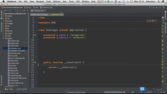Open macOS Notification Center icon
This screenshot has height=94, width=167.
163,1
